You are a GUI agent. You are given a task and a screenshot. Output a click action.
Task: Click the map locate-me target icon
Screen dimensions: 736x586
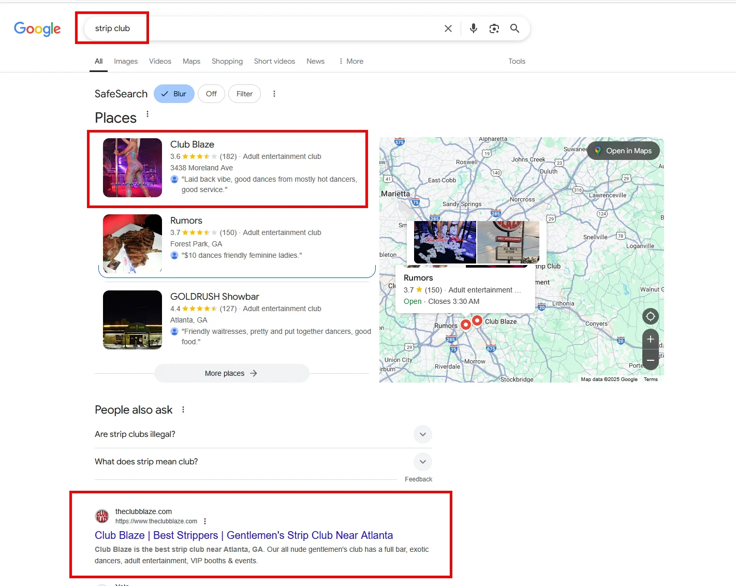pos(651,316)
